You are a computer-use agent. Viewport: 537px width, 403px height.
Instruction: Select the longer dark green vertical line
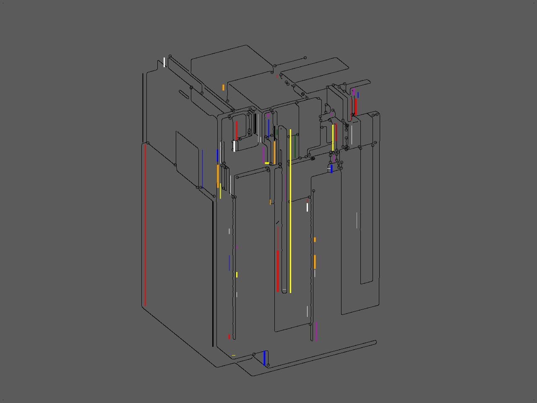tap(295, 147)
